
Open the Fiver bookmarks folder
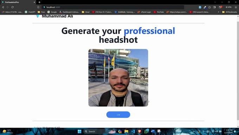(41, 12)
